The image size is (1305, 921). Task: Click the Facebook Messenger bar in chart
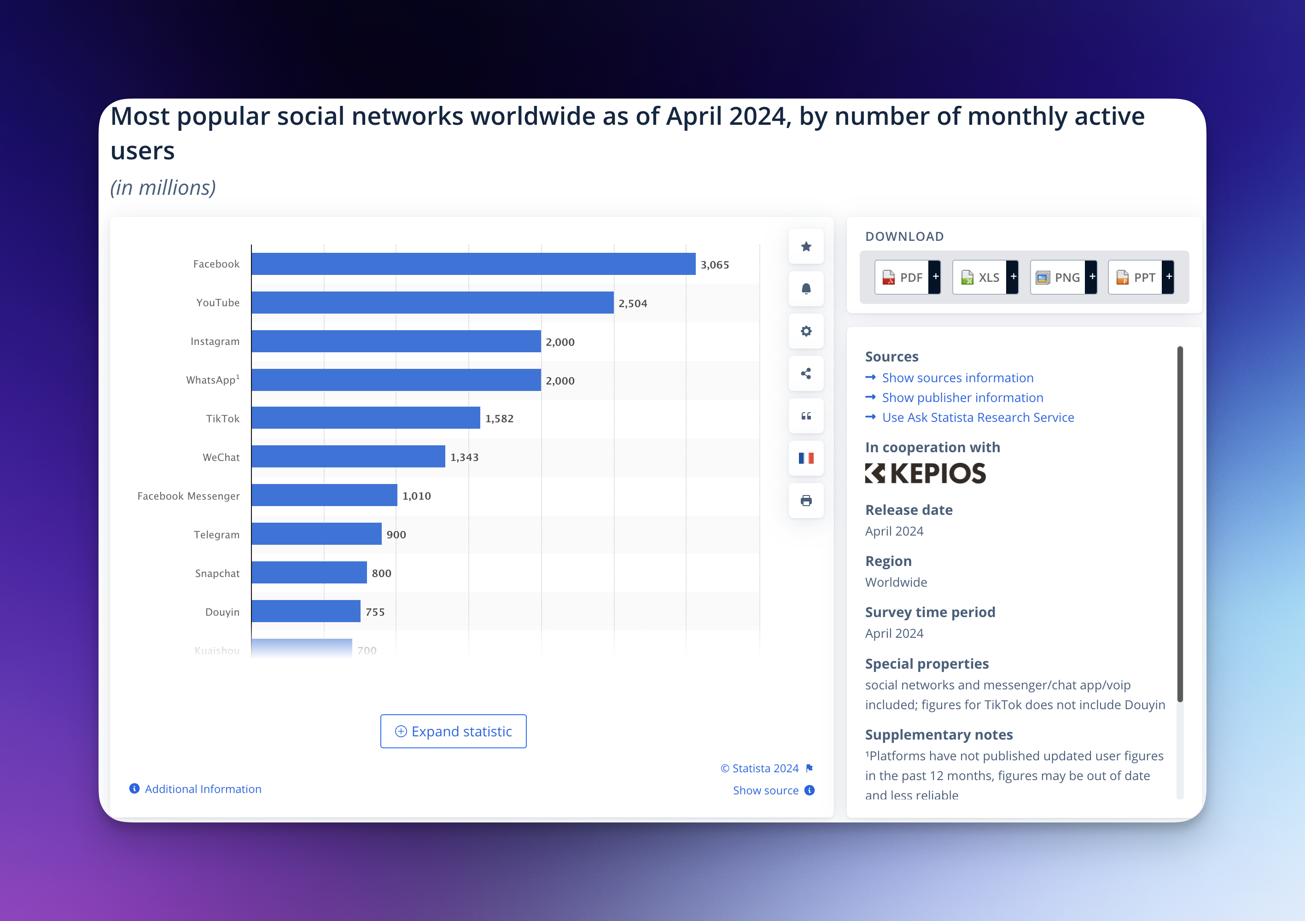pos(325,495)
